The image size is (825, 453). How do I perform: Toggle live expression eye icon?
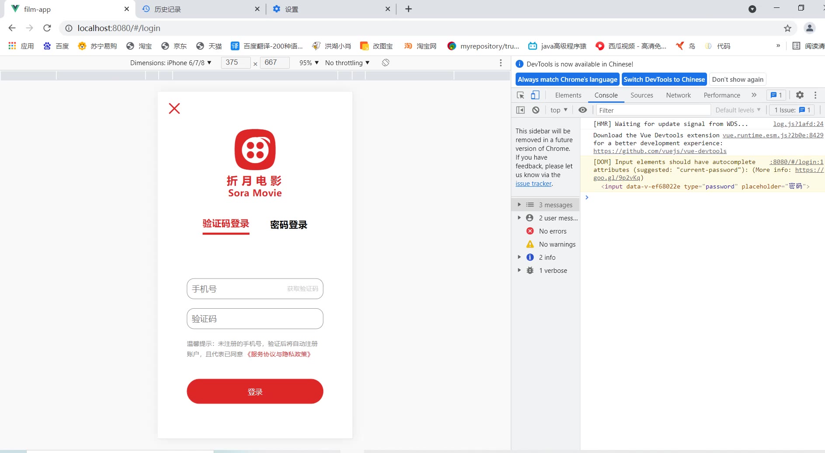pos(582,110)
